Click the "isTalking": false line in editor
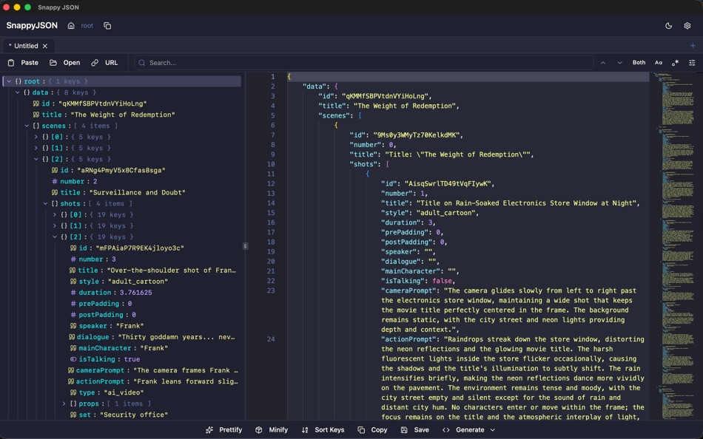703x439 pixels. click(418, 281)
